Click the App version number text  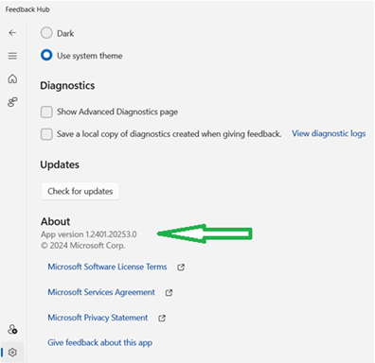[x=111, y=234]
